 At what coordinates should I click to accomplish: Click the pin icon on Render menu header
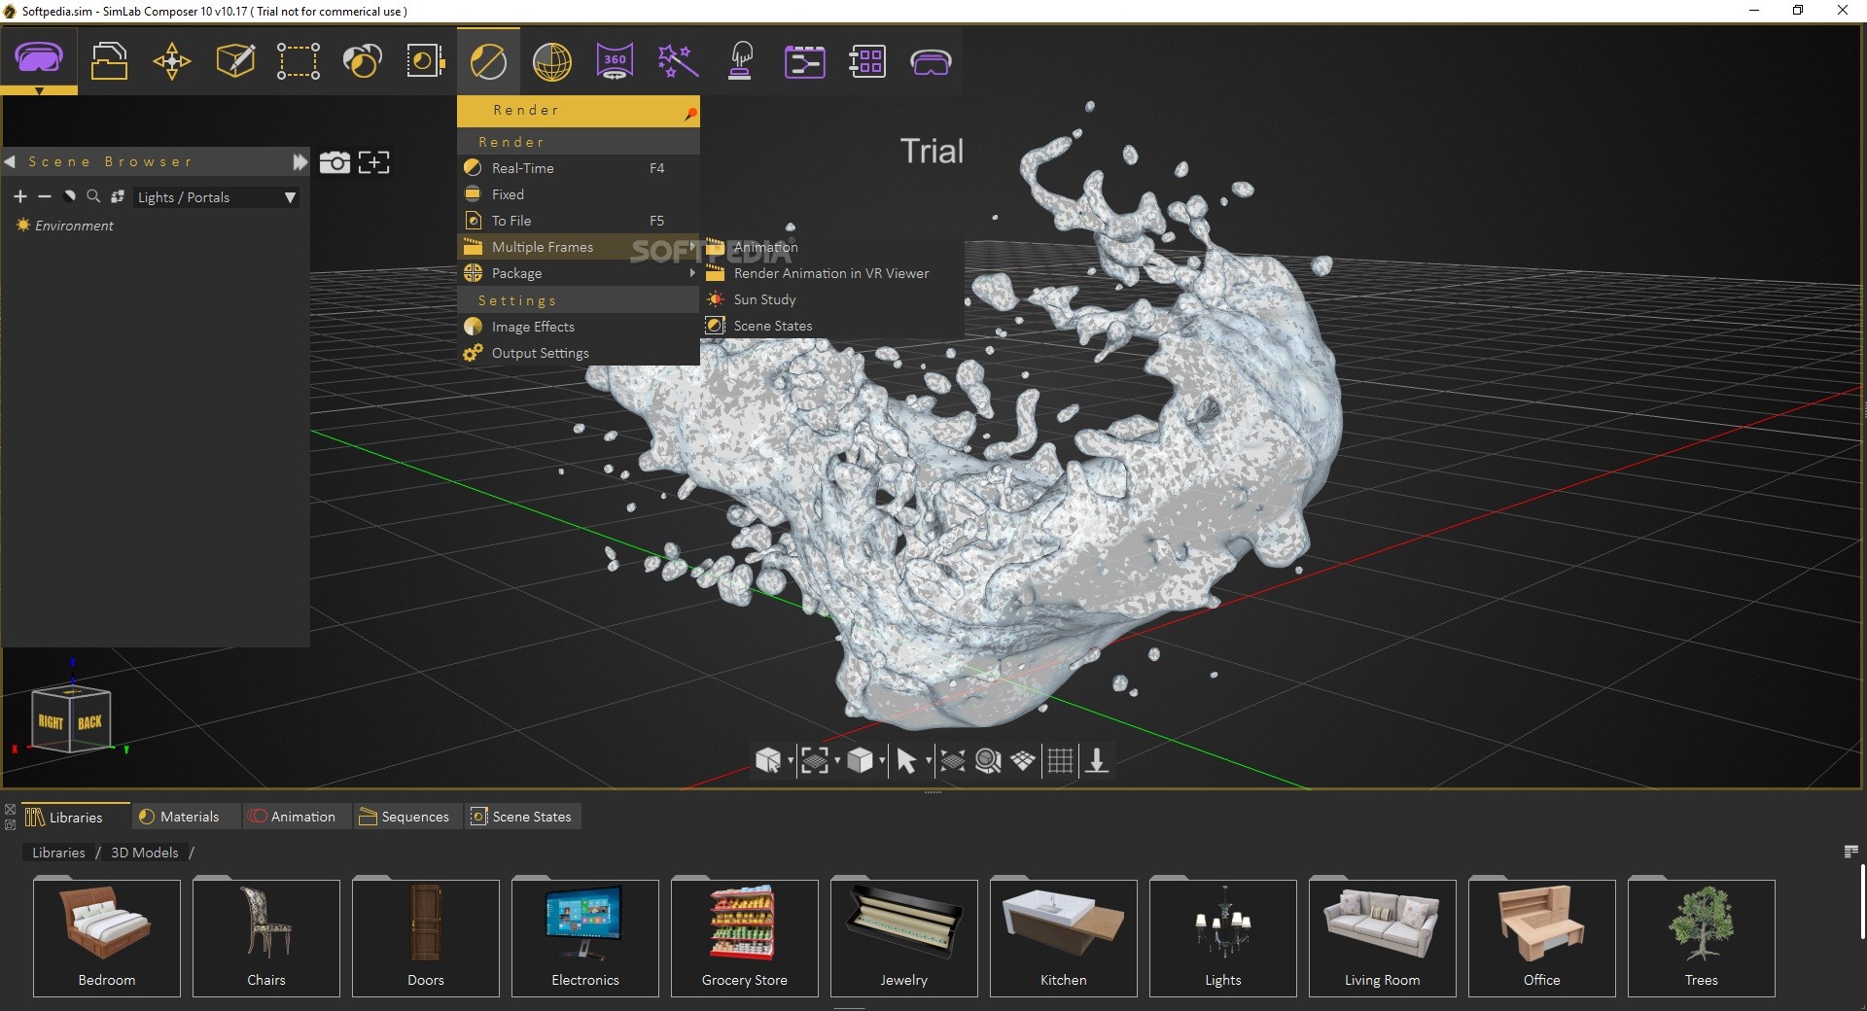click(x=690, y=113)
